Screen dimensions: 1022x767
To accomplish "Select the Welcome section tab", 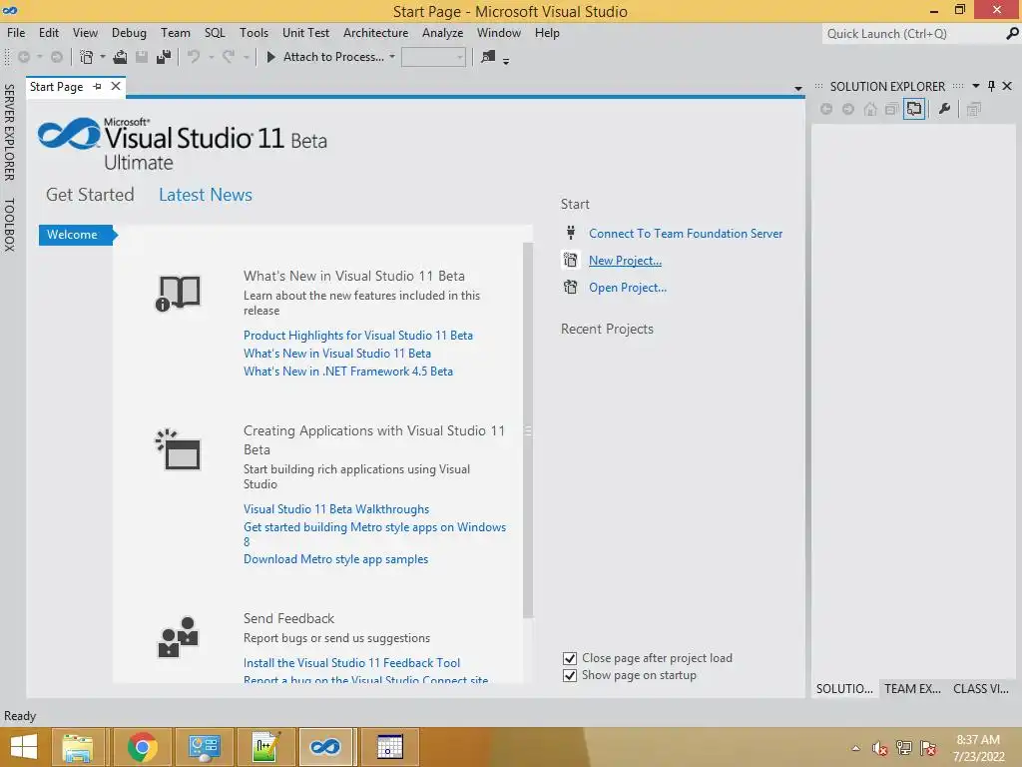I will 77,235.
